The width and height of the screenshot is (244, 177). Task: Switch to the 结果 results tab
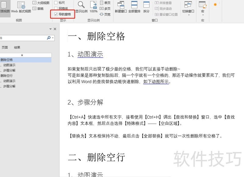(17, 48)
